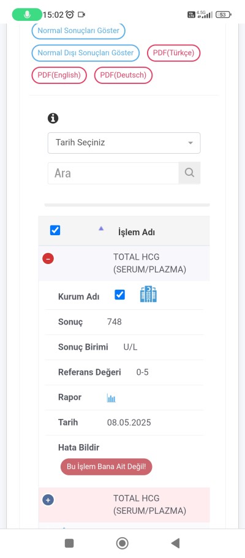Open the hospital building icon
Screen dimensions: 245x558
click(x=148, y=294)
